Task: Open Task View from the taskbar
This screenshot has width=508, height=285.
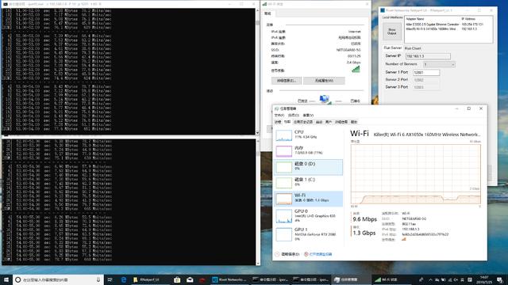Action: (110, 279)
